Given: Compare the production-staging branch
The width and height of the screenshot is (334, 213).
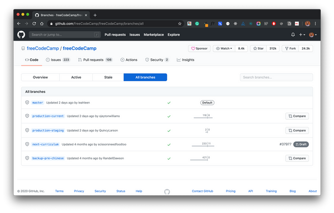Looking at the screenshot, I should [x=297, y=131].
